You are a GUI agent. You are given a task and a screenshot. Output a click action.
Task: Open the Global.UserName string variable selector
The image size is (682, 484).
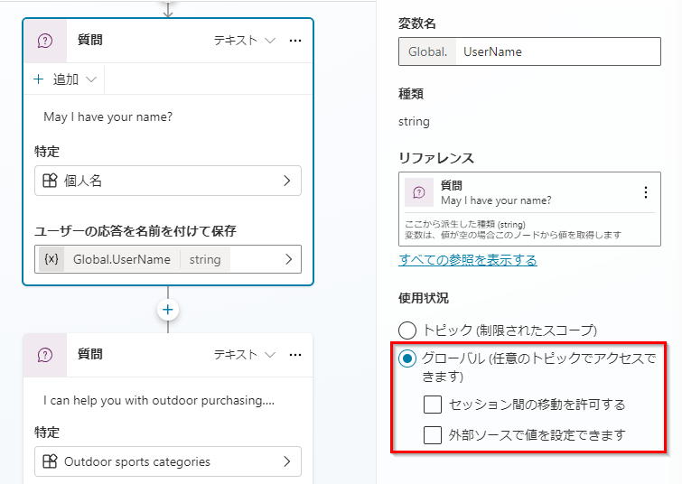coord(287,259)
